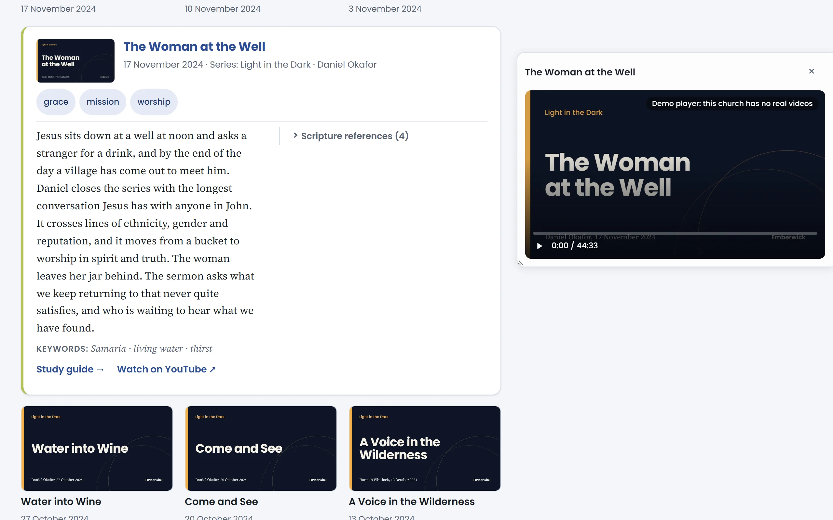Click the video player preview area

(675, 175)
